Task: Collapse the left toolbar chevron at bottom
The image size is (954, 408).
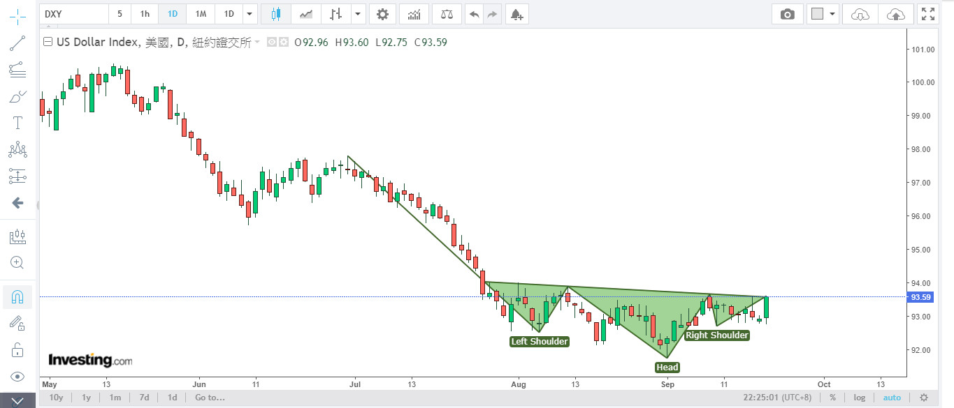Action: click(17, 401)
